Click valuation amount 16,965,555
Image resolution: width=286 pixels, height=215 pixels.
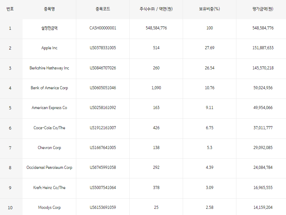click(x=263, y=188)
